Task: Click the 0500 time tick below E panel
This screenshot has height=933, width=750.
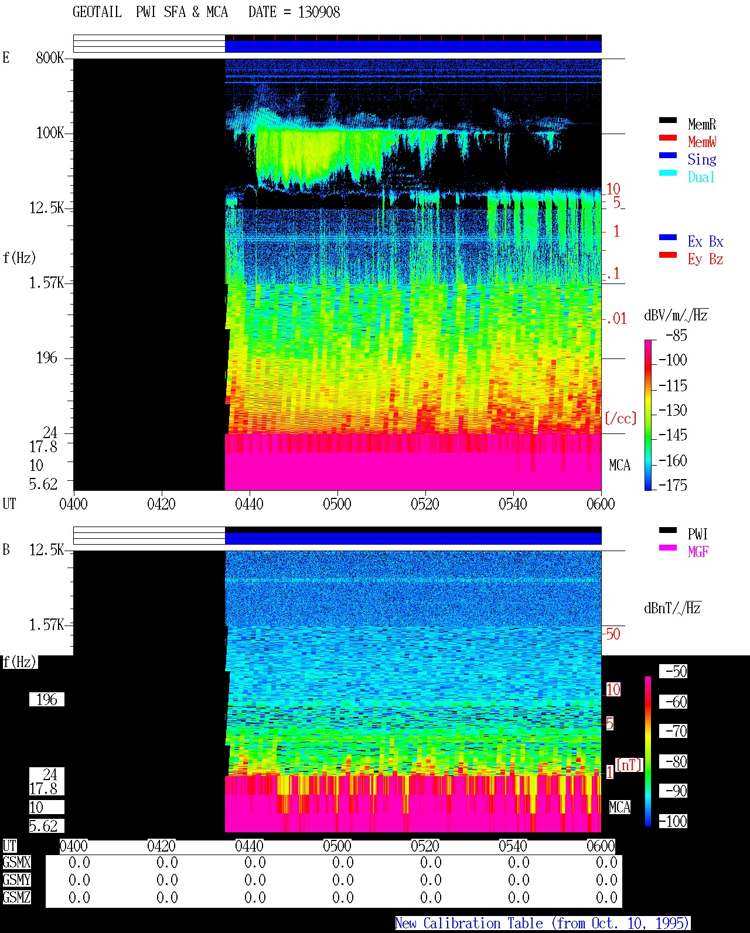Action: point(337,504)
